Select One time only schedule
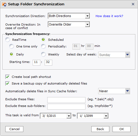The image size is (138, 136). pos(12,46)
